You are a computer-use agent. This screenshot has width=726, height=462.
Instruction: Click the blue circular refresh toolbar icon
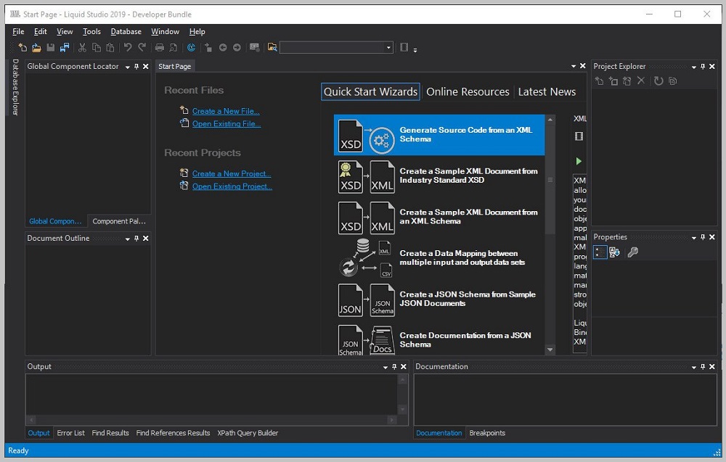click(x=191, y=47)
